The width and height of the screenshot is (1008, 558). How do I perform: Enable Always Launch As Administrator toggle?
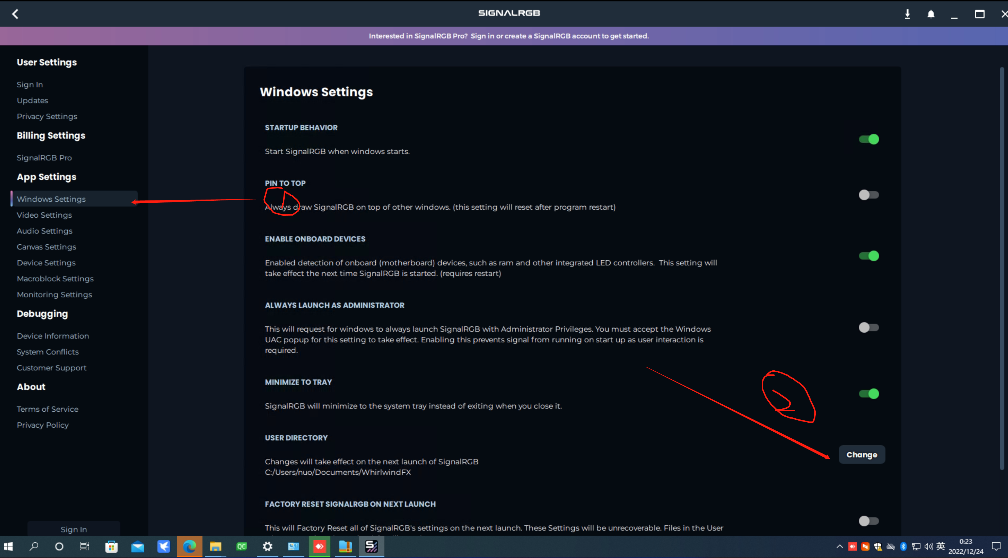[869, 328]
